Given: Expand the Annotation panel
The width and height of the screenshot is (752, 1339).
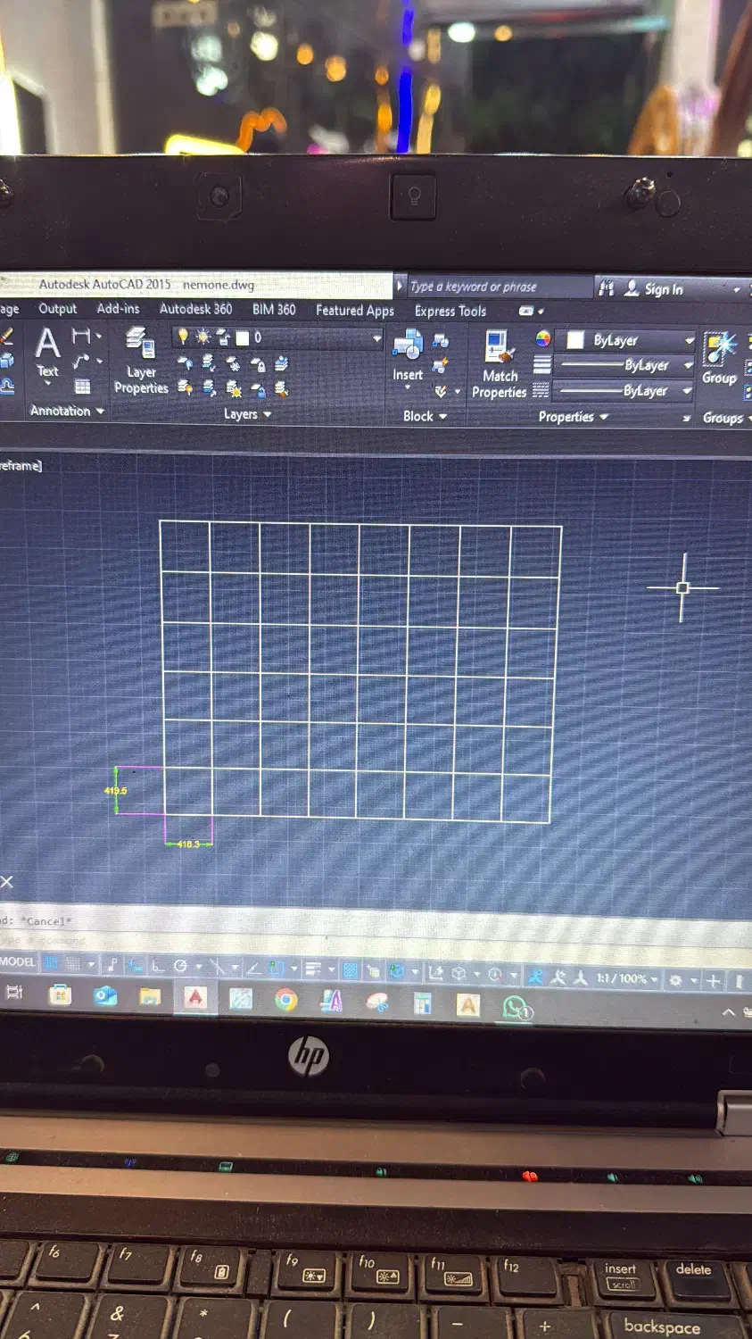Looking at the screenshot, I should click(67, 412).
